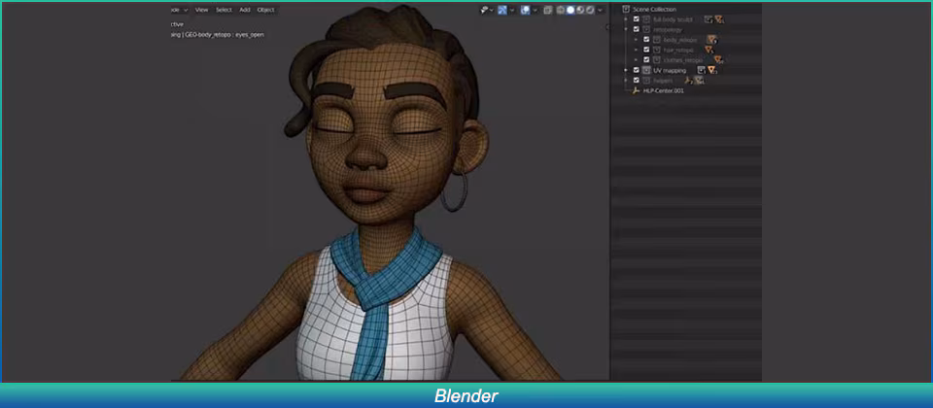Click the mesh icon on helpers row
Viewport: 933px width, 408px height.
tap(699, 81)
